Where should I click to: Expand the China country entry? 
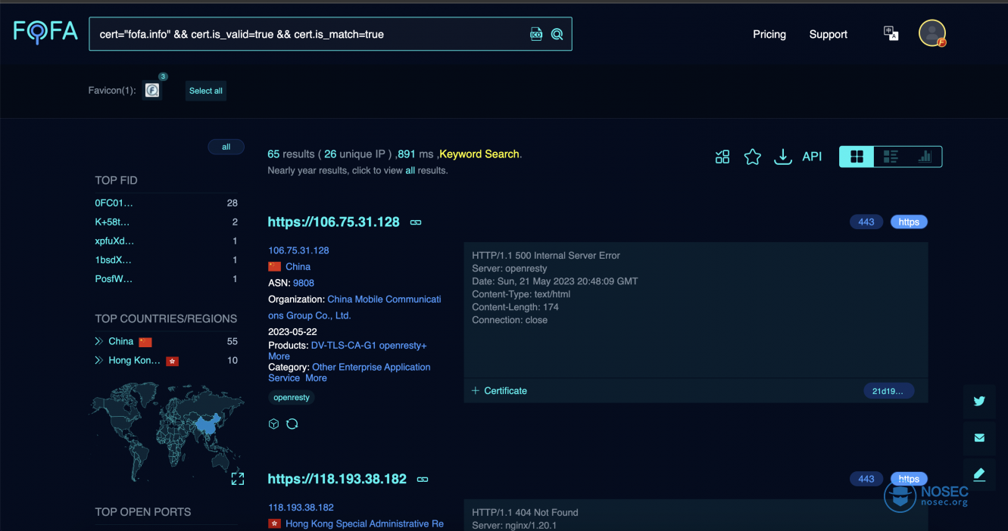[x=98, y=341]
